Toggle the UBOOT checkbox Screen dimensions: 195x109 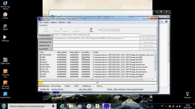pos(41,62)
